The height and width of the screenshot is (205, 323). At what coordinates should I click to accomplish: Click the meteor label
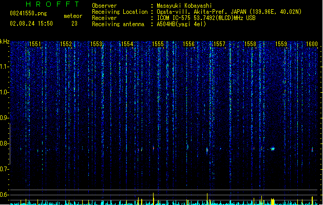click(73, 16)
